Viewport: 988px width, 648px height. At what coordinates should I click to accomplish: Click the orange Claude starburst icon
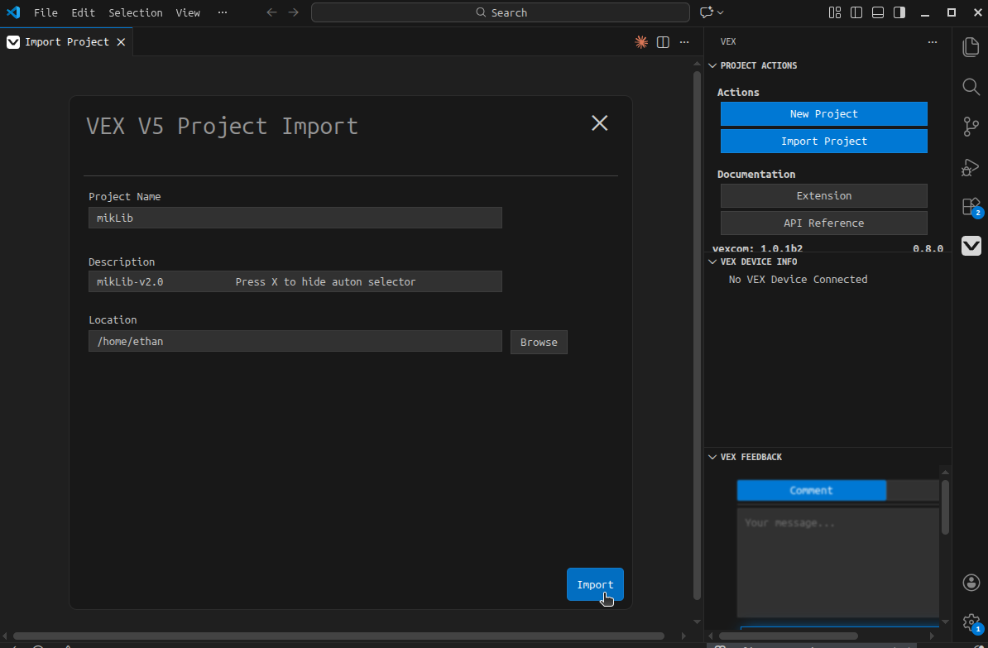point(641,42)
